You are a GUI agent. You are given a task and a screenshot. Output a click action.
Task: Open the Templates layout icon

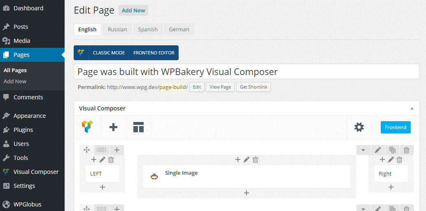pyautogui.click(x=139, y=127)
